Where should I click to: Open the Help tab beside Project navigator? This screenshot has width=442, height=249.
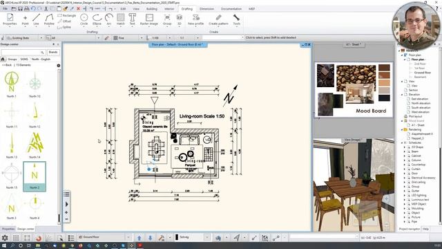click(x=425, y=229)
